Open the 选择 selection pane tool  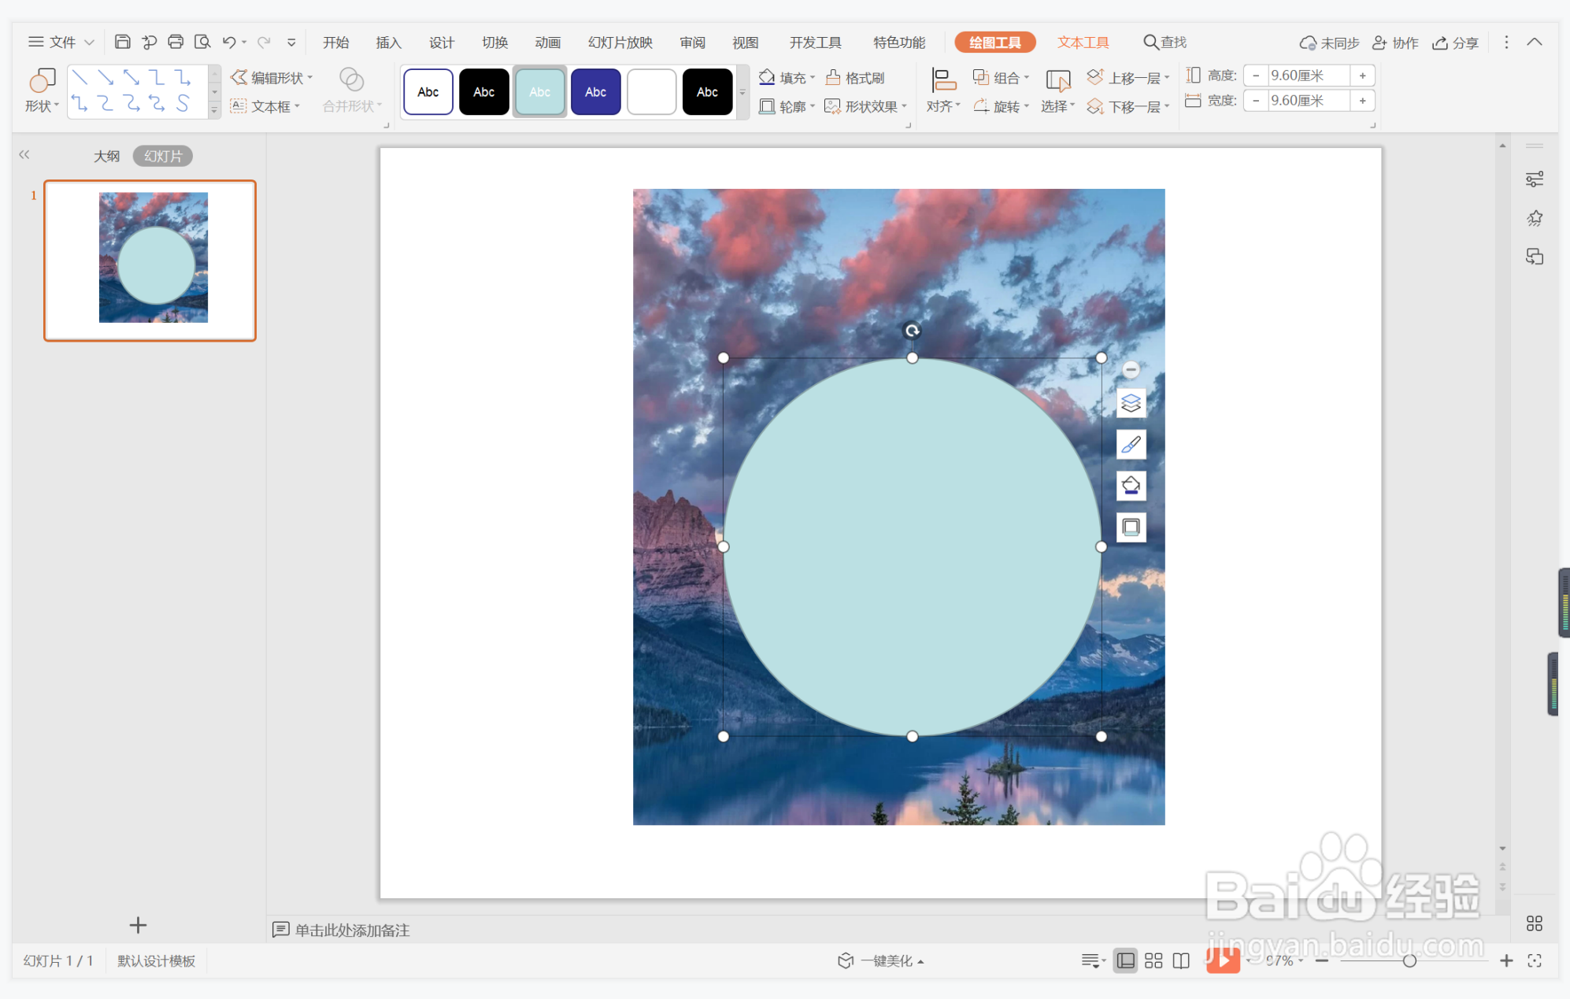pos(1057,90)
